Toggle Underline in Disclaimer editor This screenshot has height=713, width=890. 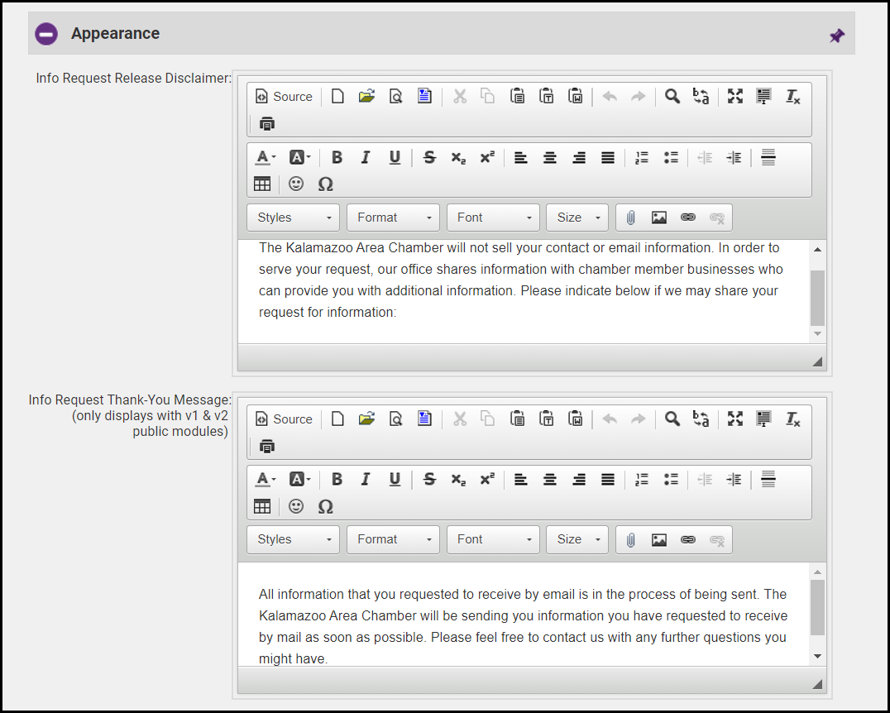(395, 157)
